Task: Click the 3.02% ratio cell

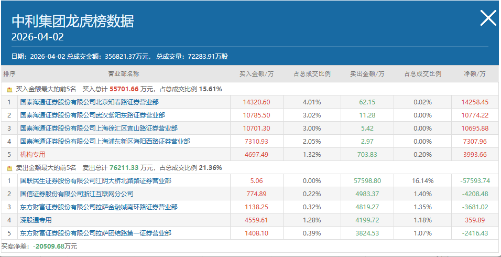Action: (x=312, y=115)
